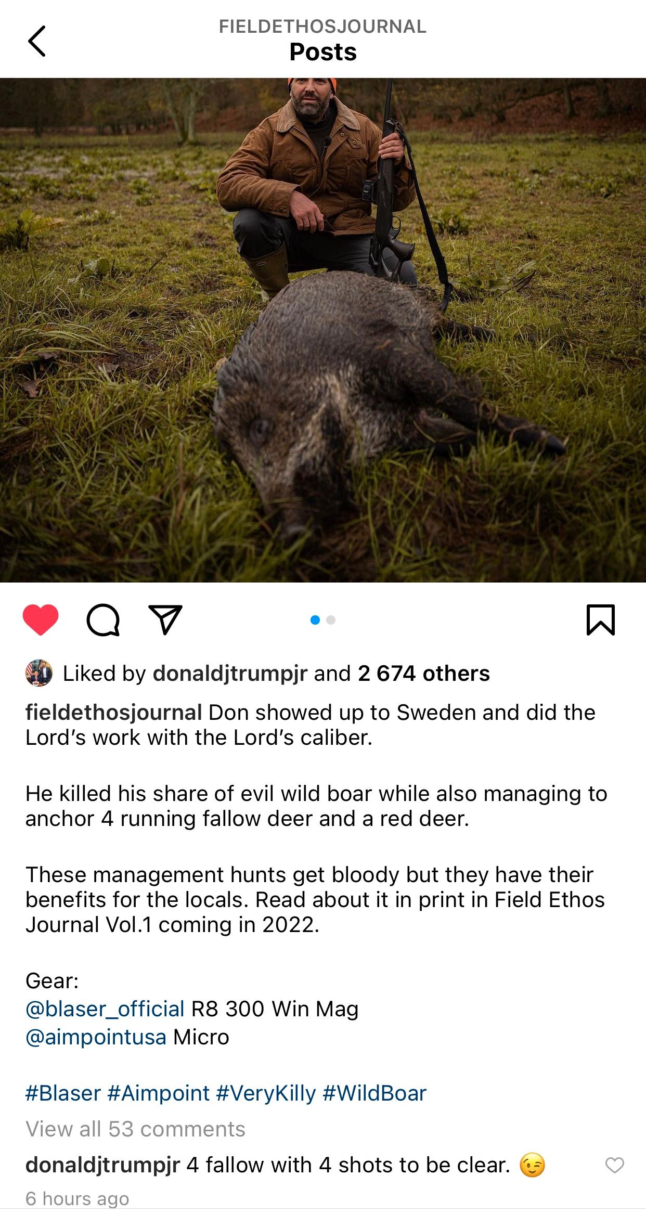
Task: View the list of 2 674 others likes
Action: 424,674
